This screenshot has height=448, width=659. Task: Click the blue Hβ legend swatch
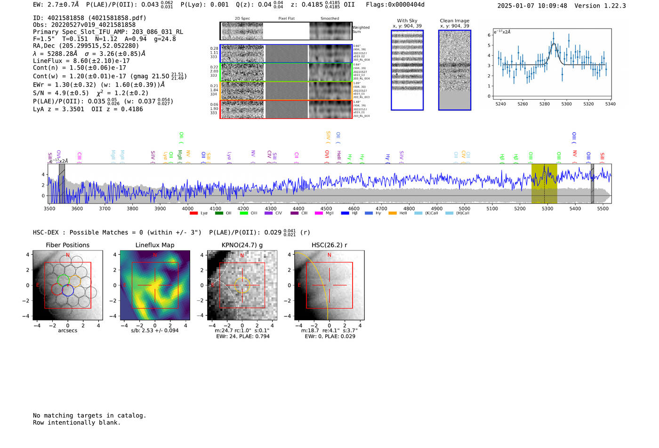click(x=345, y=213)
